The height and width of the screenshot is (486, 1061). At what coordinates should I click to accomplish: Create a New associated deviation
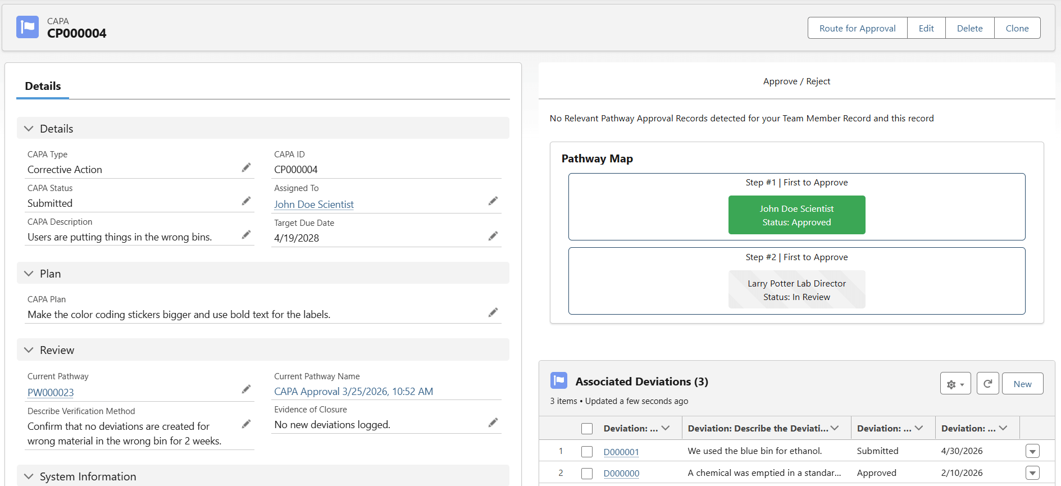point(1022,384)
